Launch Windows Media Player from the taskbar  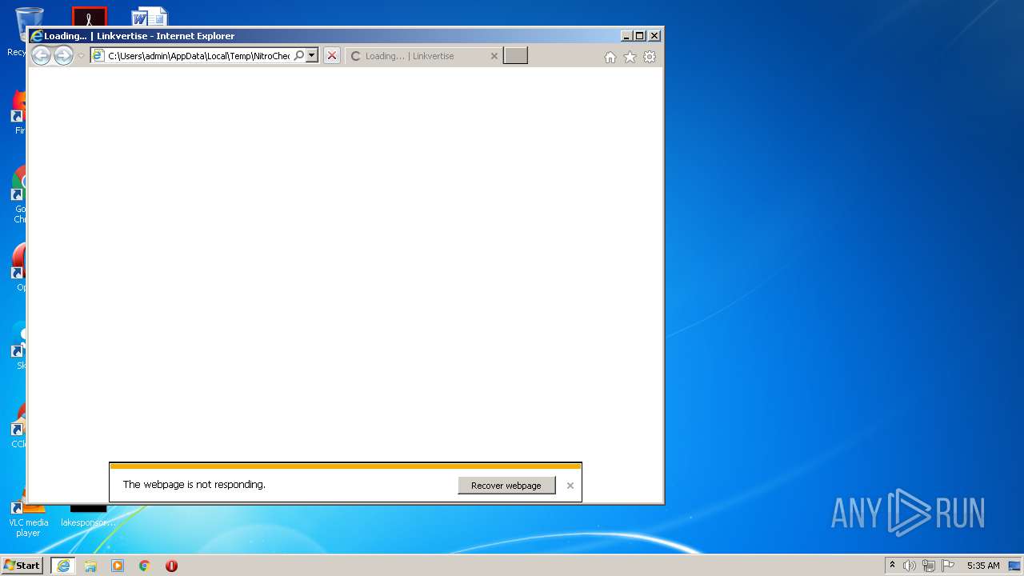[118, 566]
